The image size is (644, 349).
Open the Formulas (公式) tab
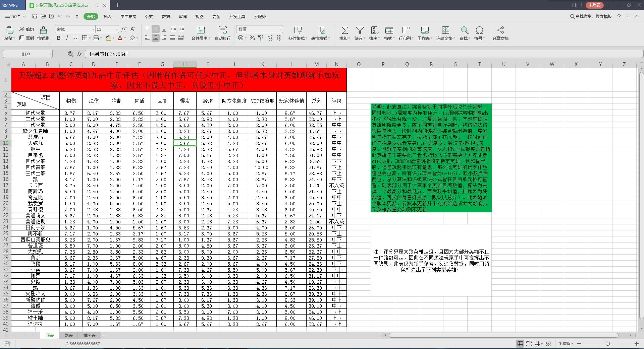click(x=149, y=16)
